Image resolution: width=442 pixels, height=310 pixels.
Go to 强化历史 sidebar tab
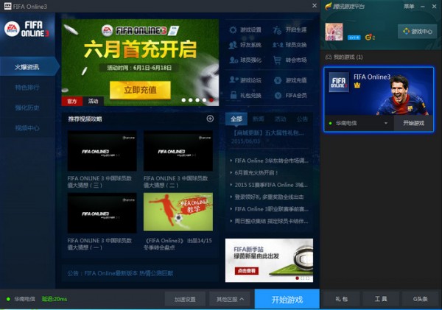coord(27,108)
